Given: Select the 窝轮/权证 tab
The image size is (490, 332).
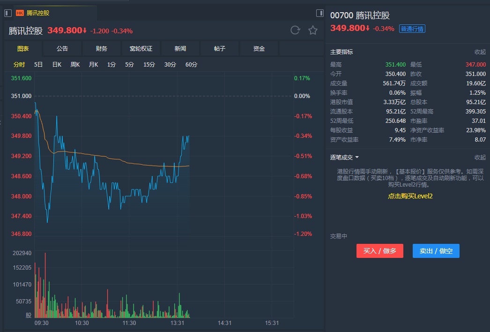Looking at the screenshot, I should point(141,49).
